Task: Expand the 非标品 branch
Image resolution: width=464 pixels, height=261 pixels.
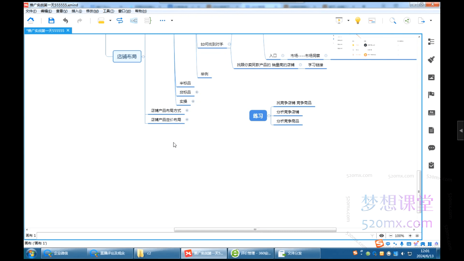Action: 197,92
